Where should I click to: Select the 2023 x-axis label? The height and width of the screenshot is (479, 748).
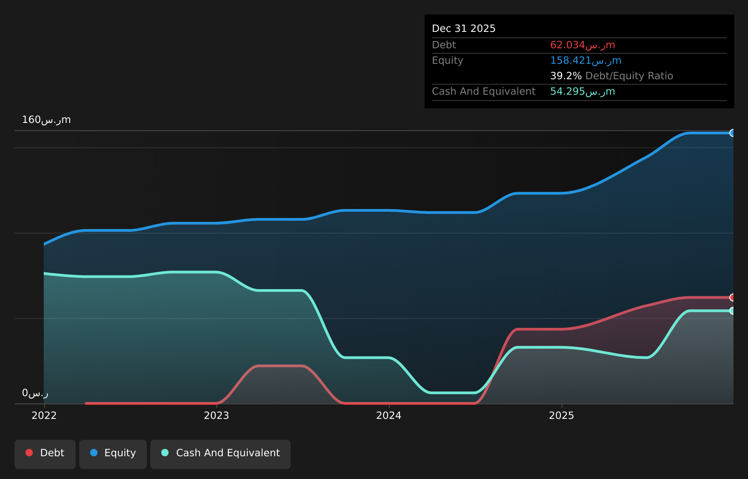pos(216,415)
